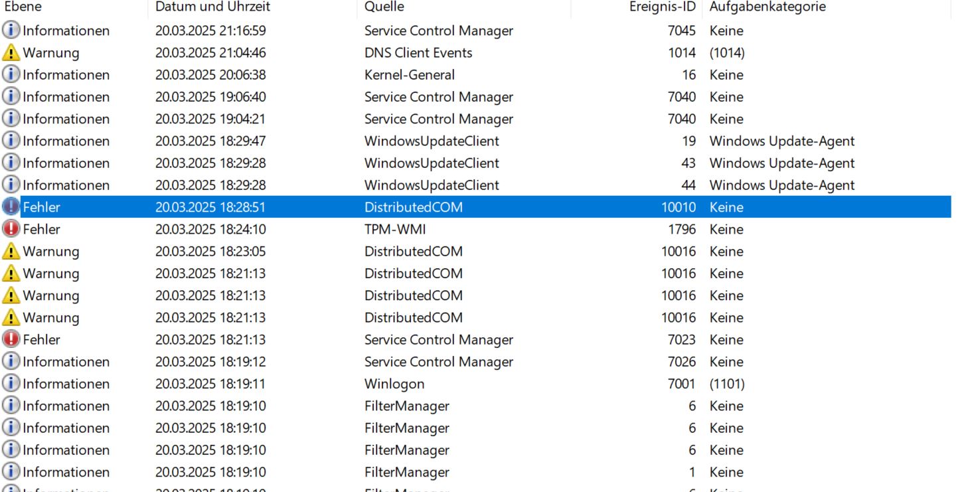Select date cell 20.03.2025 18:19:12
Viewport: 962px width, 492px height.
click(x=210, y=361)
